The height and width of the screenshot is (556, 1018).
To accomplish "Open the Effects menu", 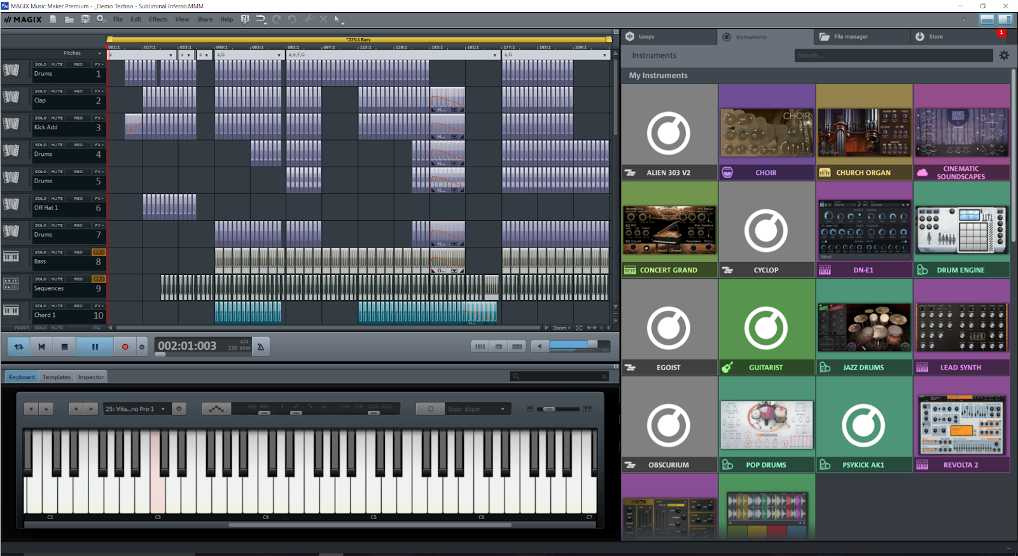I will [158, 20].
